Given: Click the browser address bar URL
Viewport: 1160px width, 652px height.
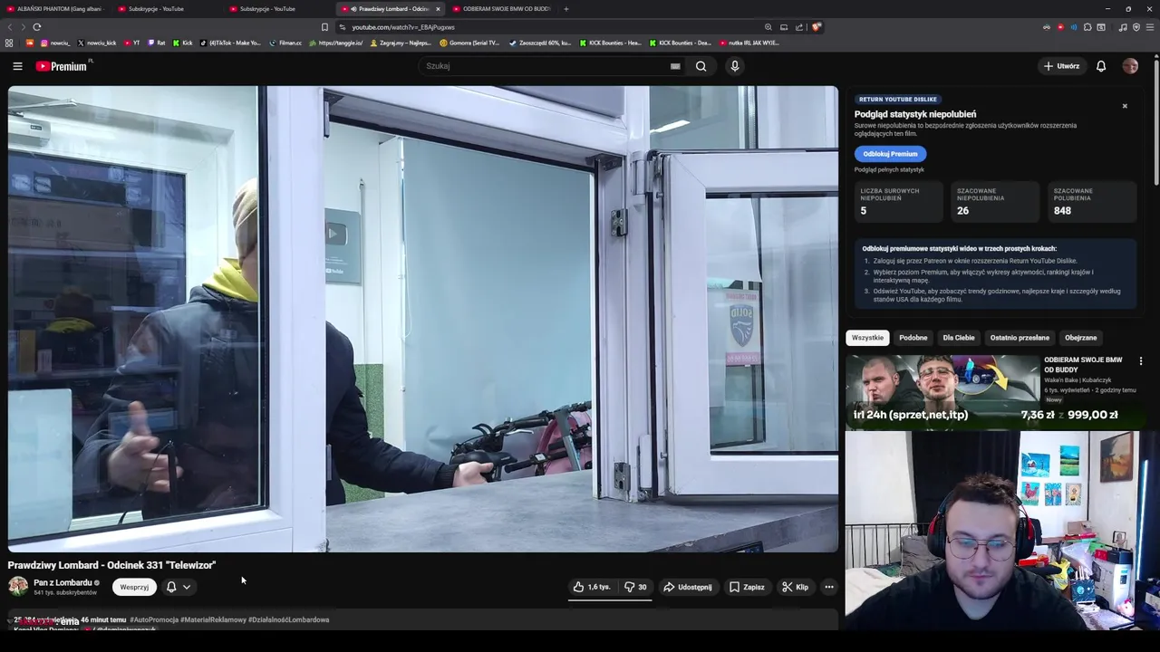Looking at the screenshot, I should 403,27.
